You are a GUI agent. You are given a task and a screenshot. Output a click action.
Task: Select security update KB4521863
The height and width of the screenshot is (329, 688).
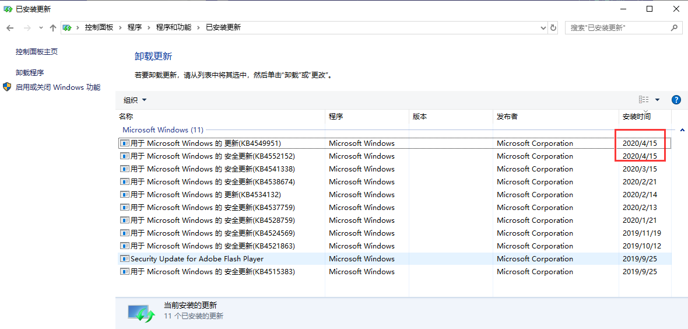pos(395,246)
